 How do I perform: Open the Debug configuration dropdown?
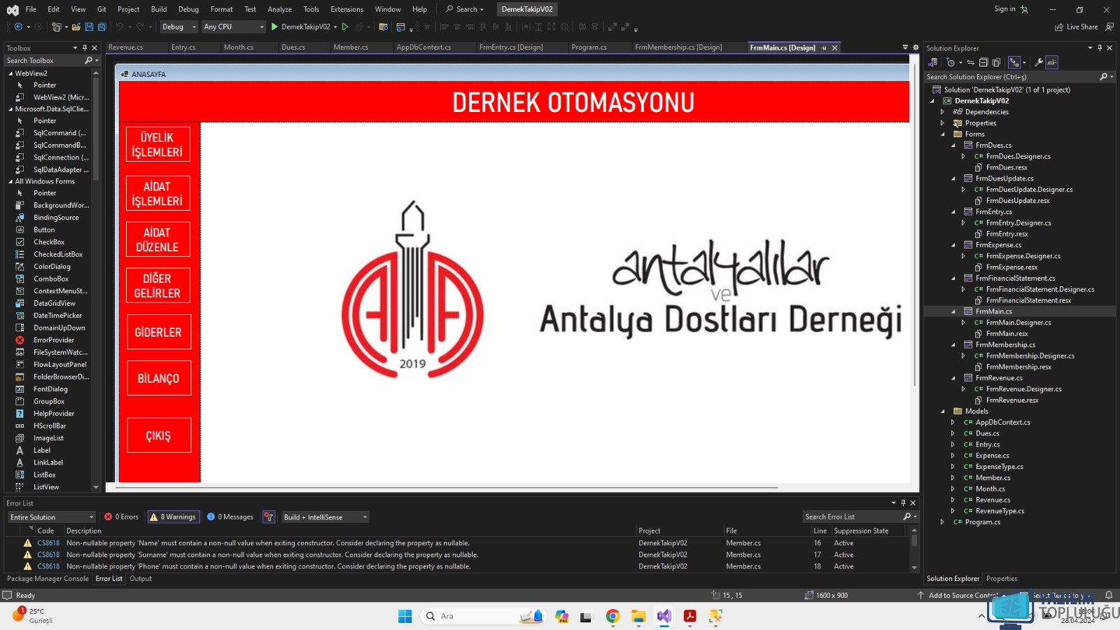[179, 27]
